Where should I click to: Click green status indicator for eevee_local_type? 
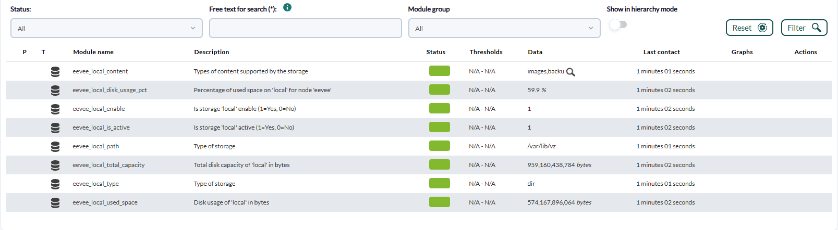(440, 184)
